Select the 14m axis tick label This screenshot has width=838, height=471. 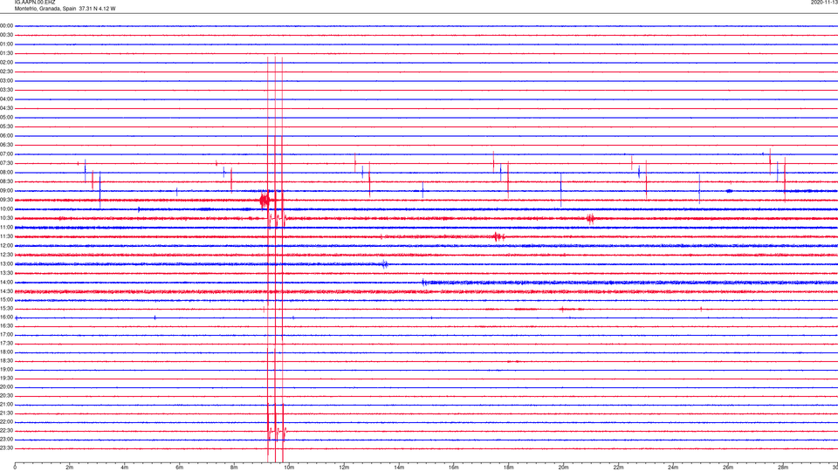point(399,468)
